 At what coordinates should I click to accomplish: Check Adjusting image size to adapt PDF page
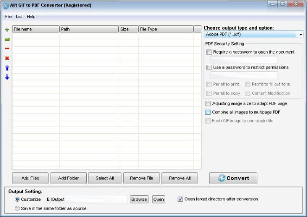(x=208, y=104)
